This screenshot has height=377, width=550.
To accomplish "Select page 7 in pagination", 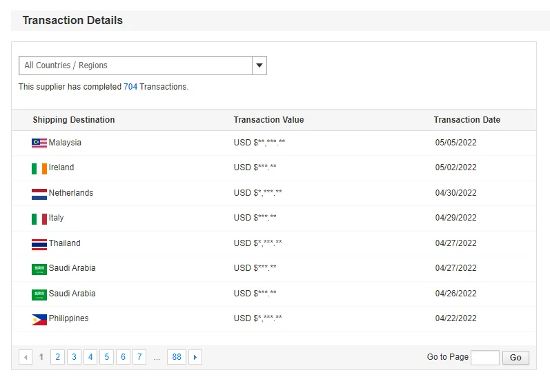I will coord(139,357).
